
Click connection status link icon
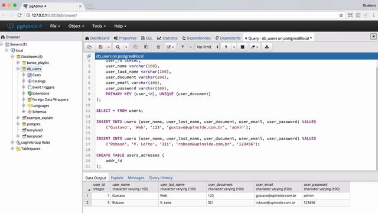89,56
